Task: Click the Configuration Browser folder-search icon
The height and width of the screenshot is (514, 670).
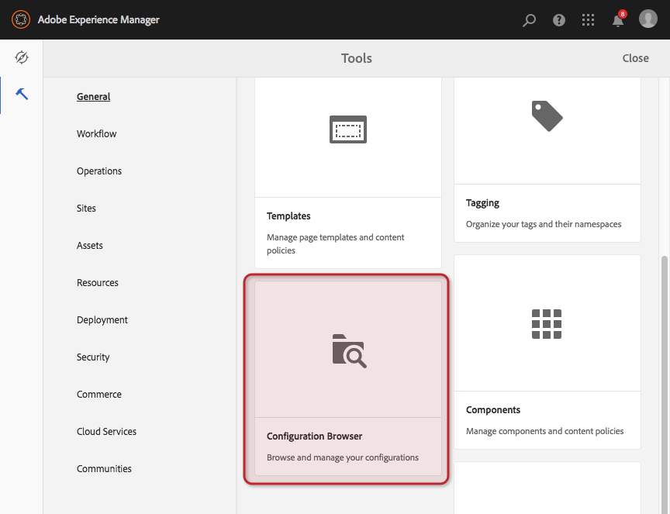Action: [349, 350]
